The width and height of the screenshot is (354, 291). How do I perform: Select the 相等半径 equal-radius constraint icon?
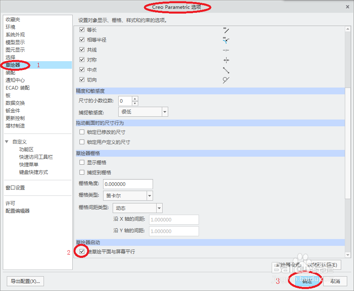click(226, 40)
